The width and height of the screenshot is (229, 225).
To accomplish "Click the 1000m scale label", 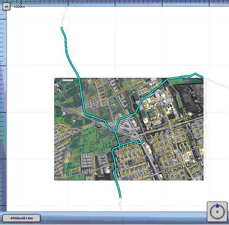I will [19, 7].
